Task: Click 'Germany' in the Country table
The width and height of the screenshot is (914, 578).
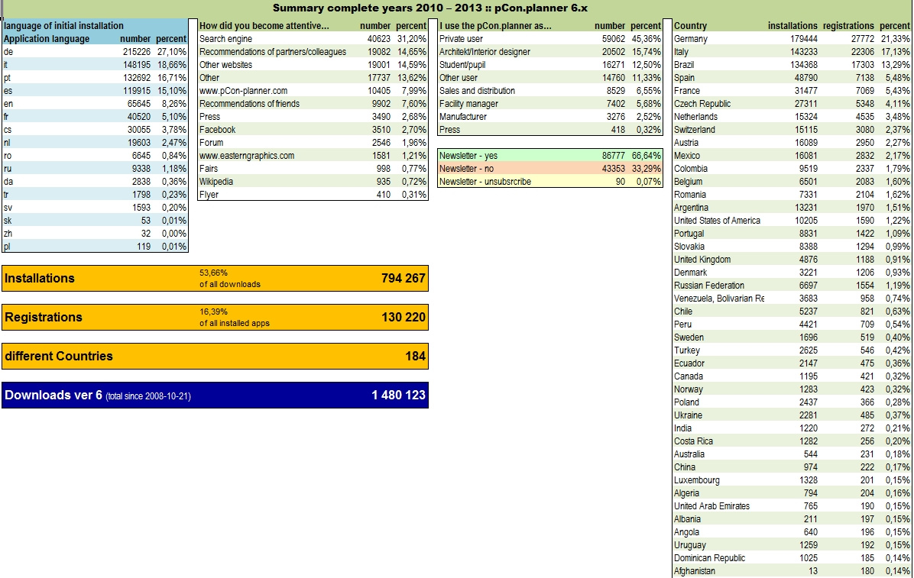Action: pyautogui.click(x=691, y=39)
